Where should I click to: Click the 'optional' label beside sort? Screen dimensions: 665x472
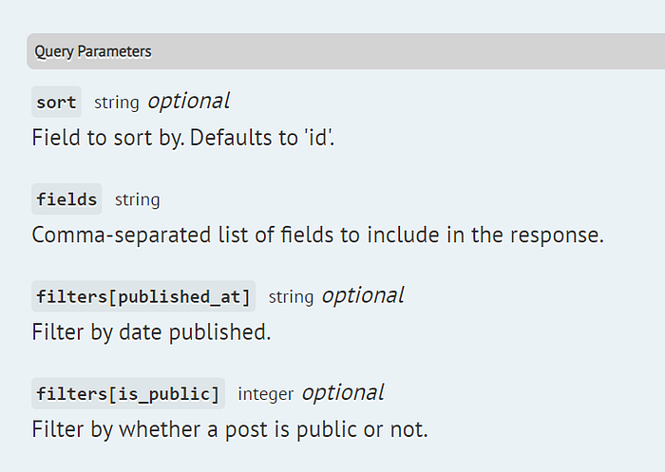click(188, 101)
